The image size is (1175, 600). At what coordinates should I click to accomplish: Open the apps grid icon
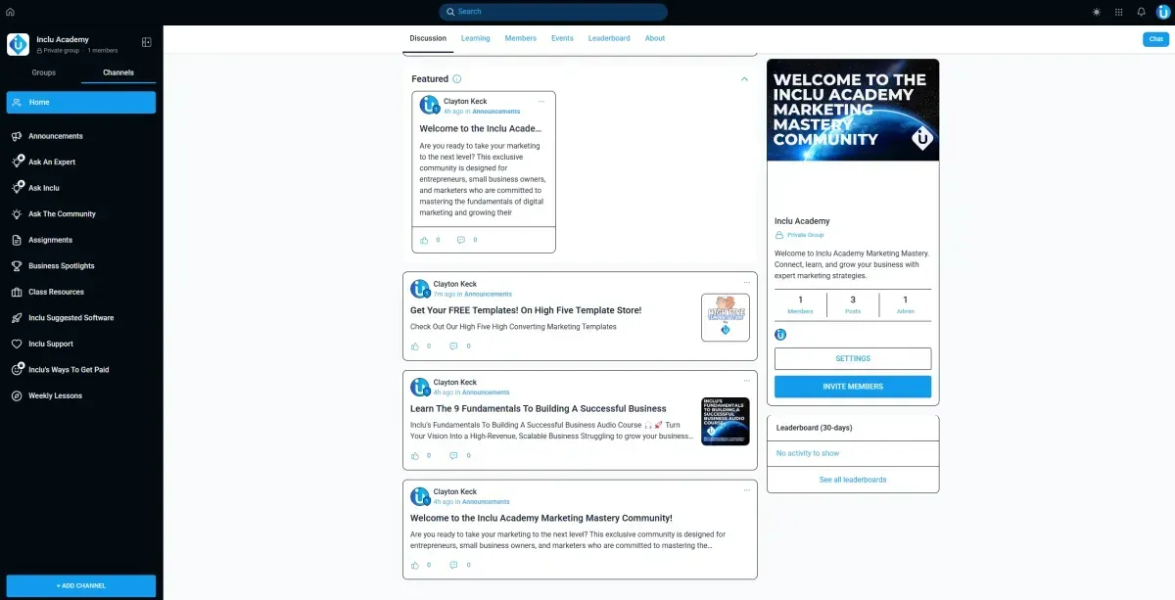pos(1118,12)
